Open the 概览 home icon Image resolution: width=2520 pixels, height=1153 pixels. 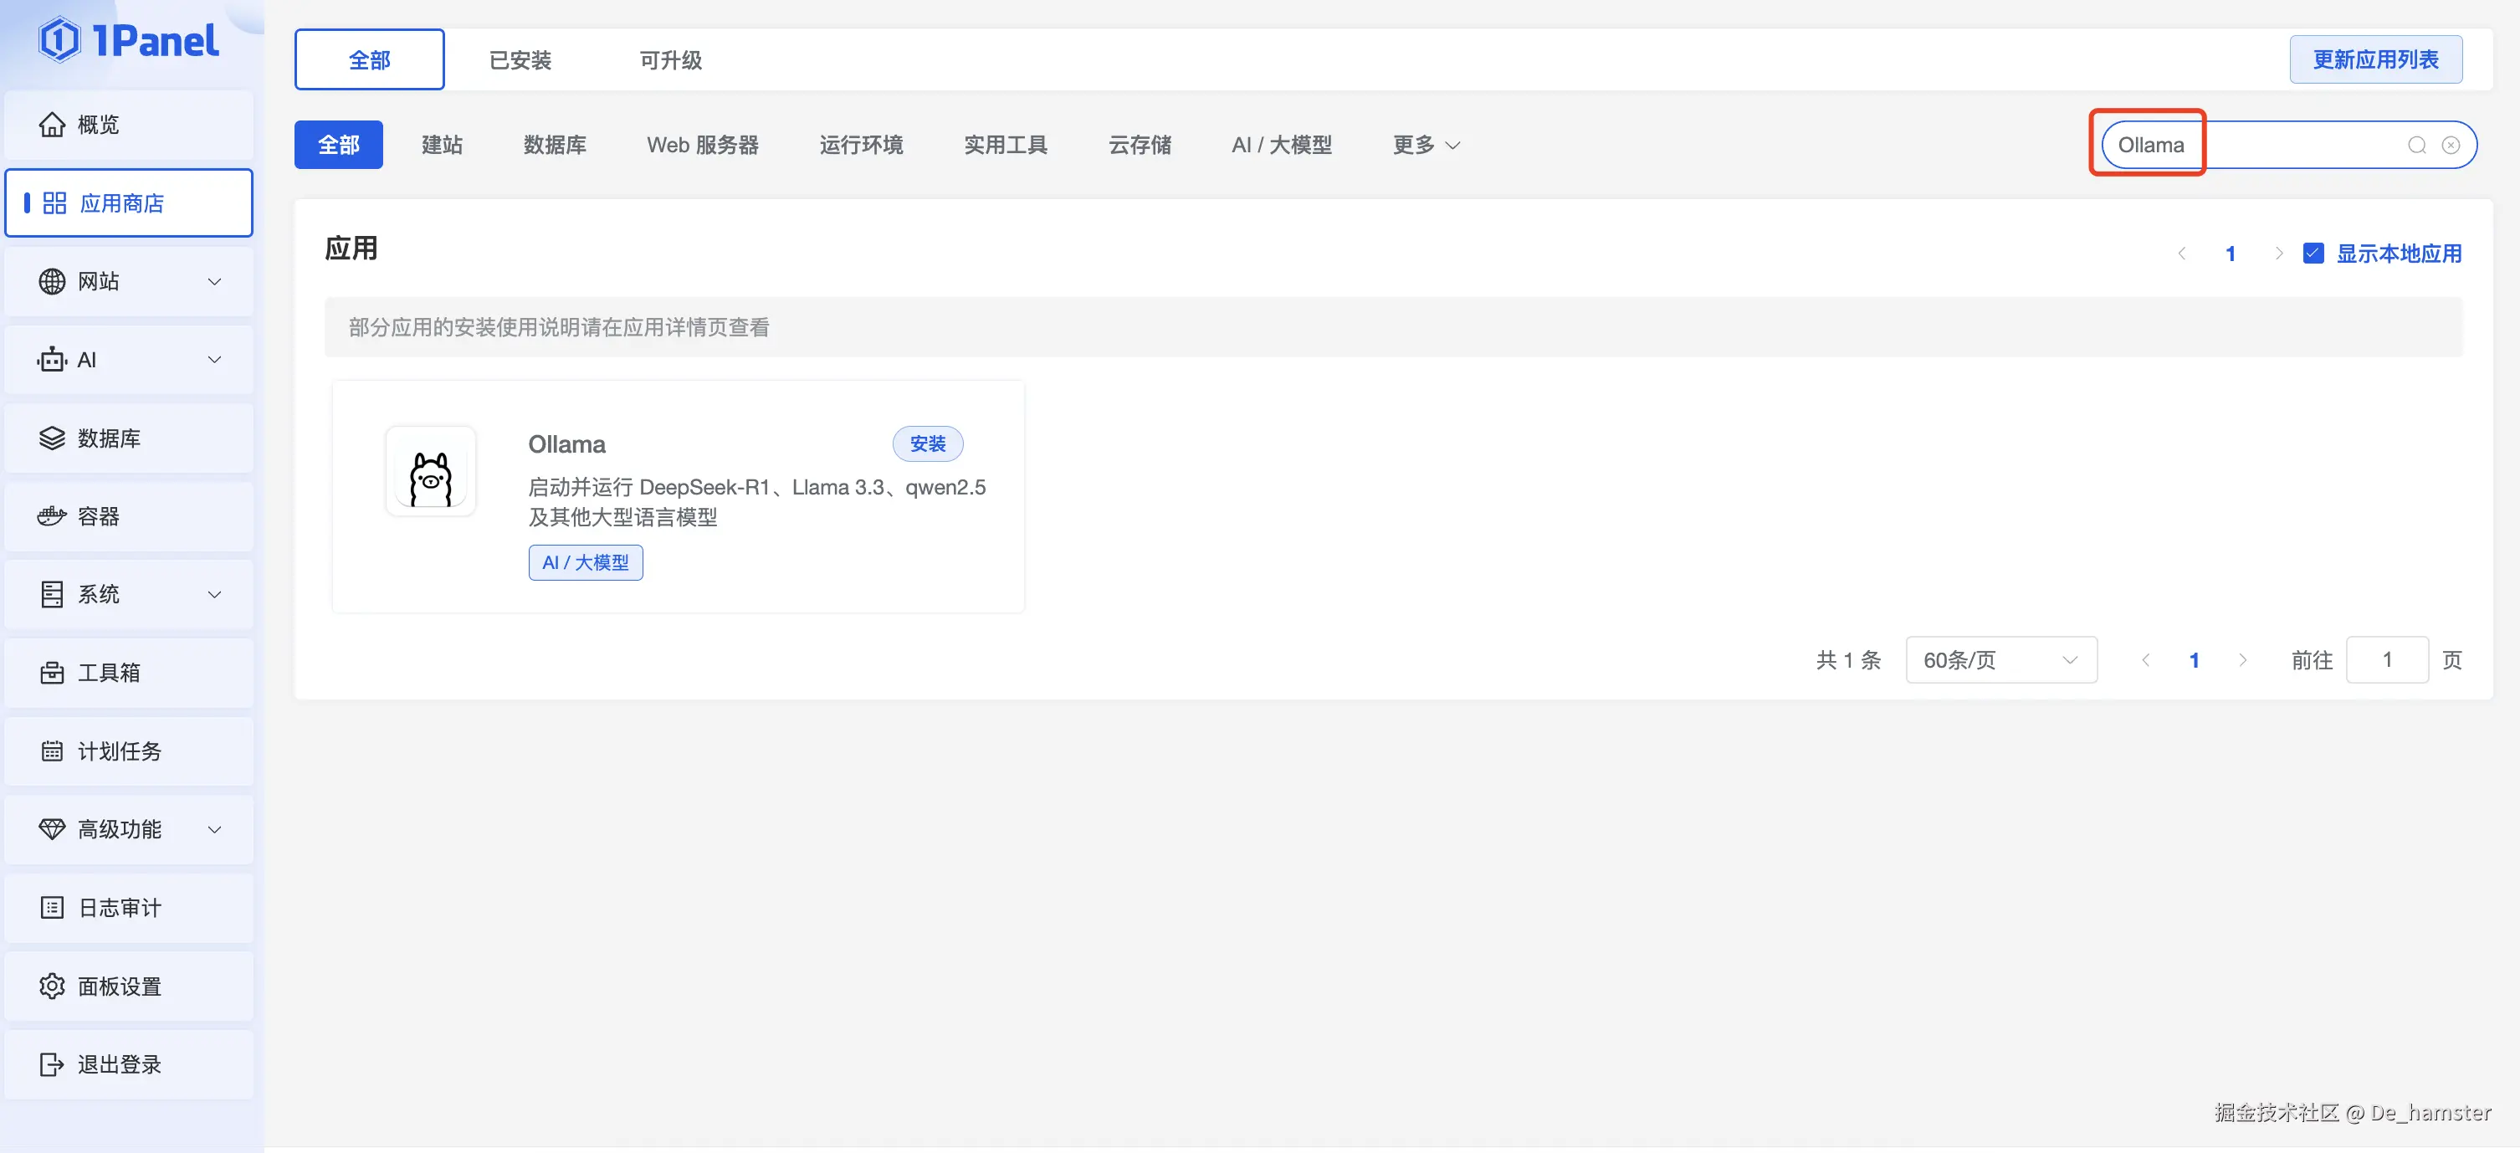52,124
